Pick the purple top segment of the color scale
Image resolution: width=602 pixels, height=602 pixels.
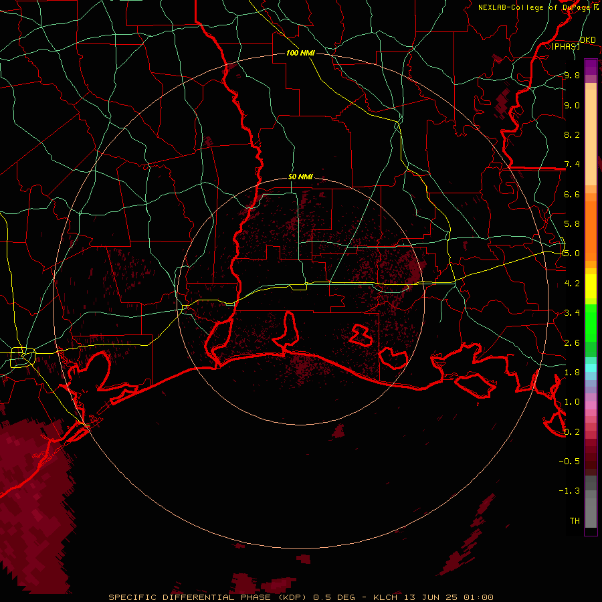click(591, 67)
